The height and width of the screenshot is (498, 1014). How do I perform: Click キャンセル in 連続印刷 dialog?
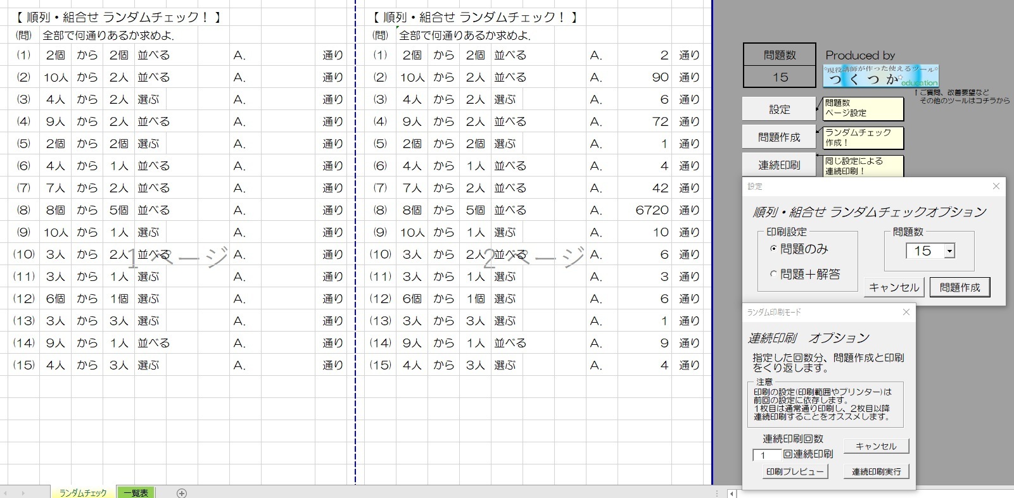[876, 446]
